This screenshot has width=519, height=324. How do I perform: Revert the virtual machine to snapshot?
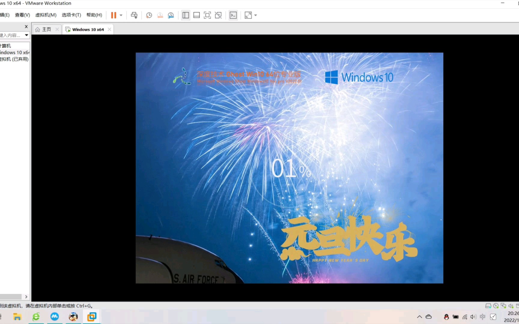(x=160, y=15)
